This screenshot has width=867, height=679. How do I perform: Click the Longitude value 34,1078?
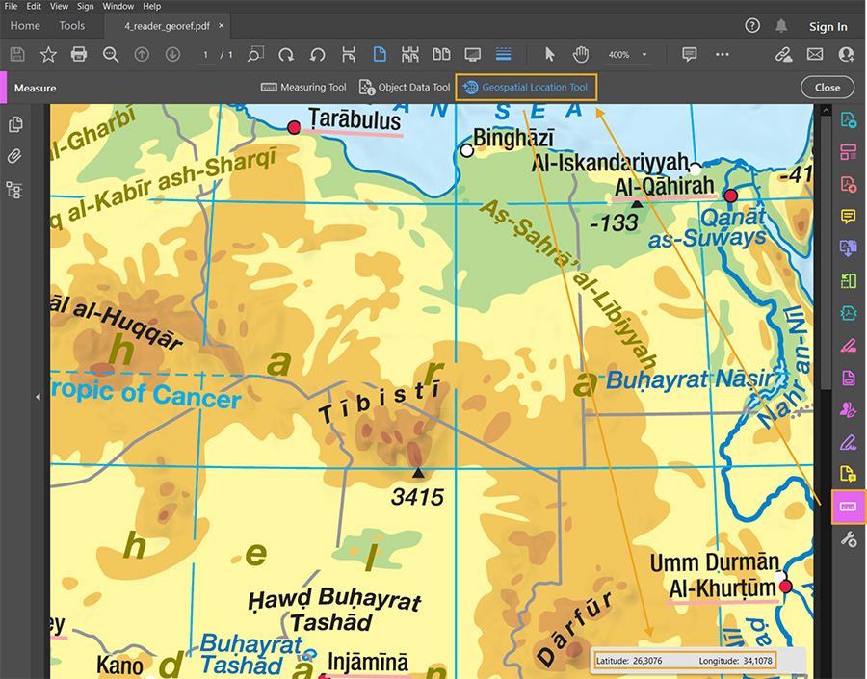[757, 661]
